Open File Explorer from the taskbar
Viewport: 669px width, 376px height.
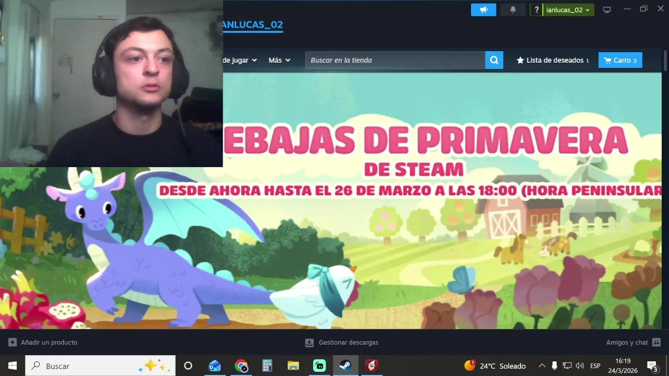293,366
